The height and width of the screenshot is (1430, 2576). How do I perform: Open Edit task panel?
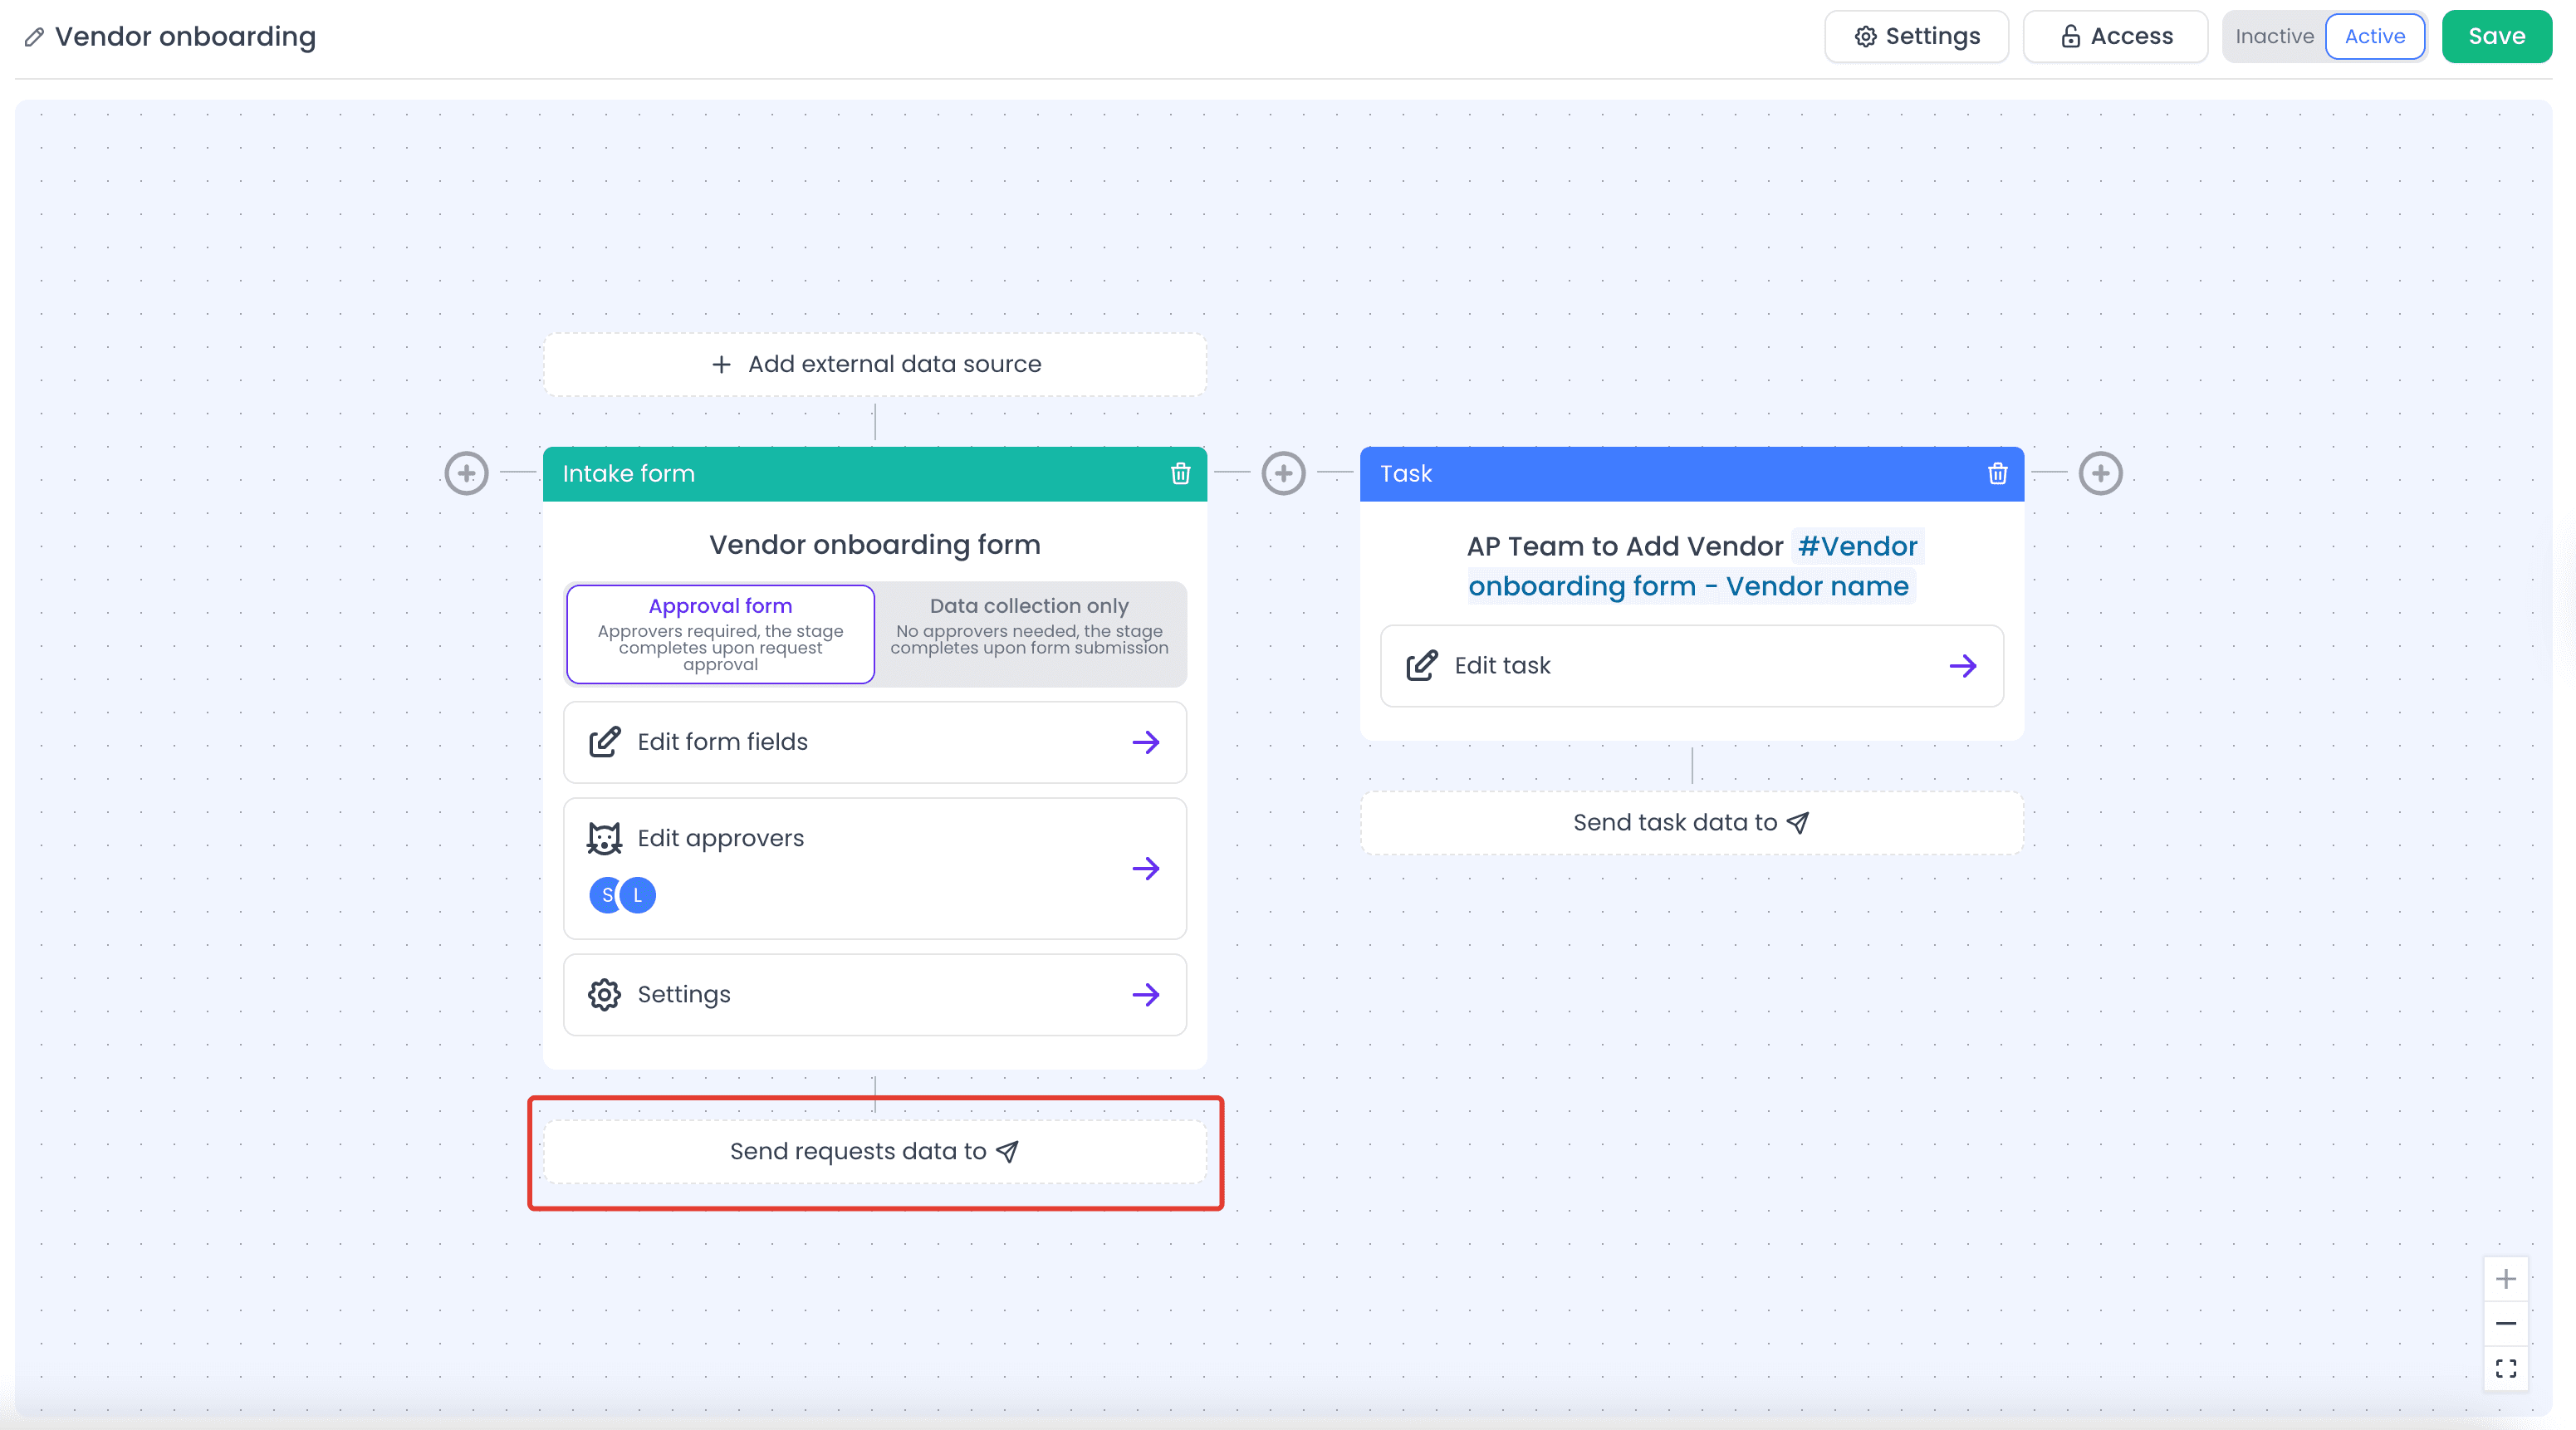(1691, 666)
